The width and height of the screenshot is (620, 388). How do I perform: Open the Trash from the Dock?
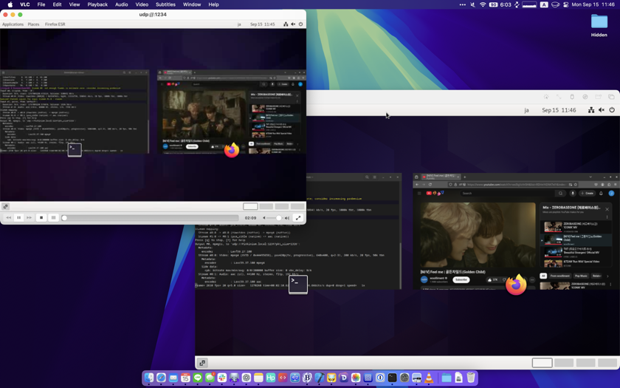pyautogui.click(x=471, y=378)
